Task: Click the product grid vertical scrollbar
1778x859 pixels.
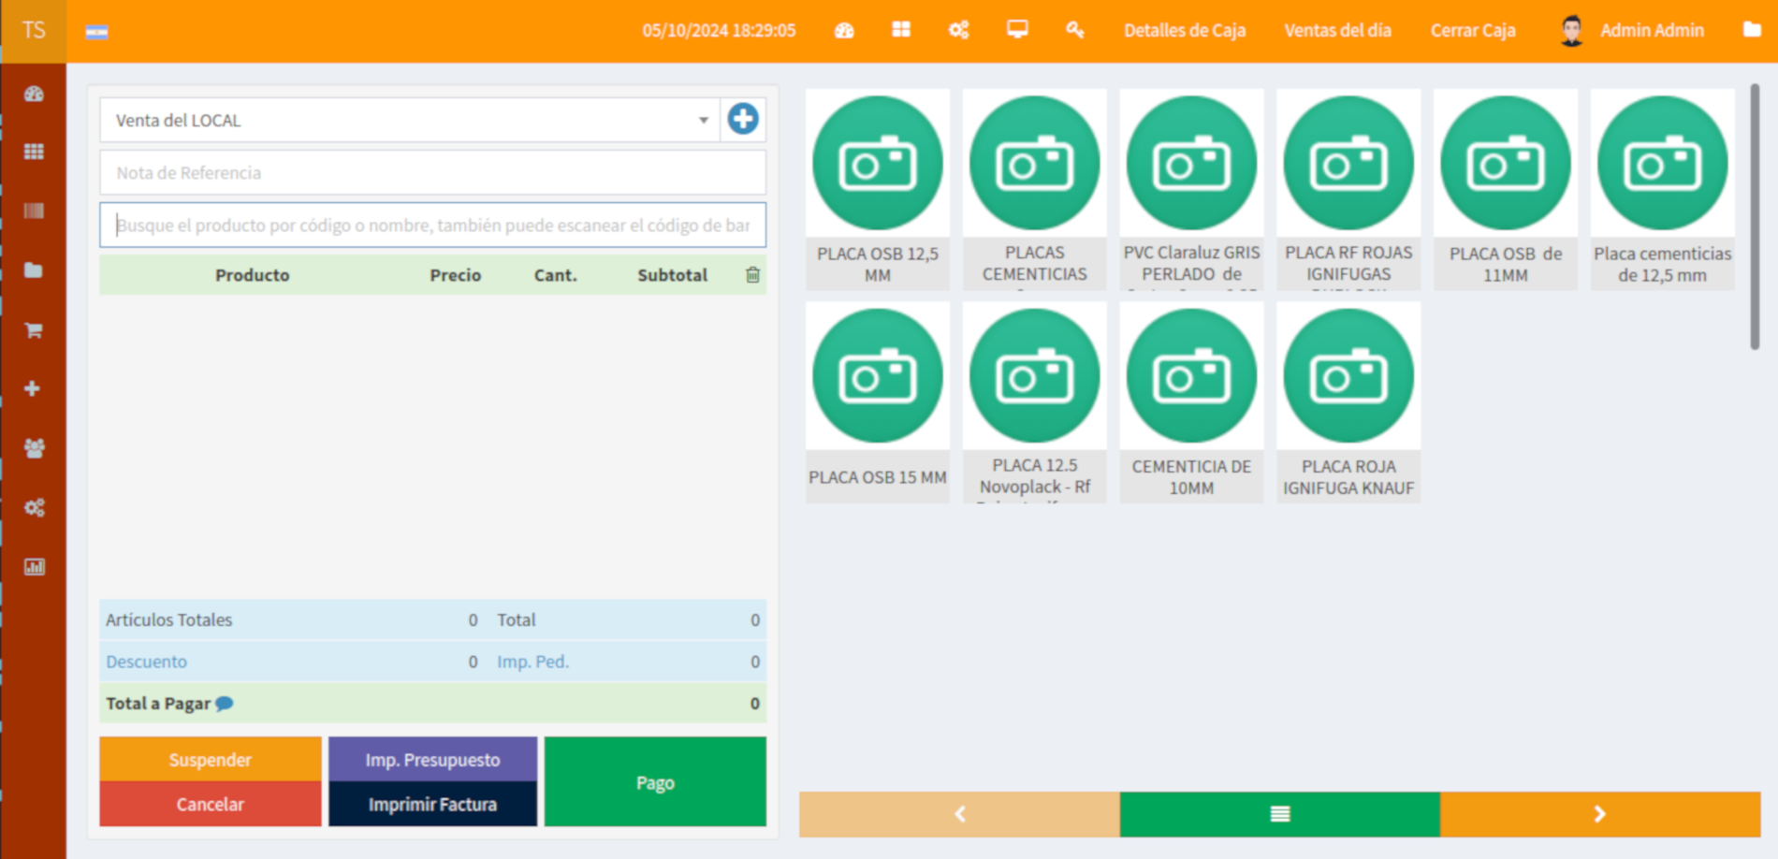Action: [1755, 217]
